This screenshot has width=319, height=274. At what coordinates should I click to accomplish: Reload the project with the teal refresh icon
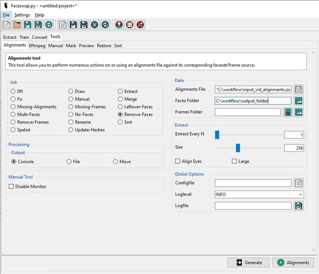pos(49,25)
